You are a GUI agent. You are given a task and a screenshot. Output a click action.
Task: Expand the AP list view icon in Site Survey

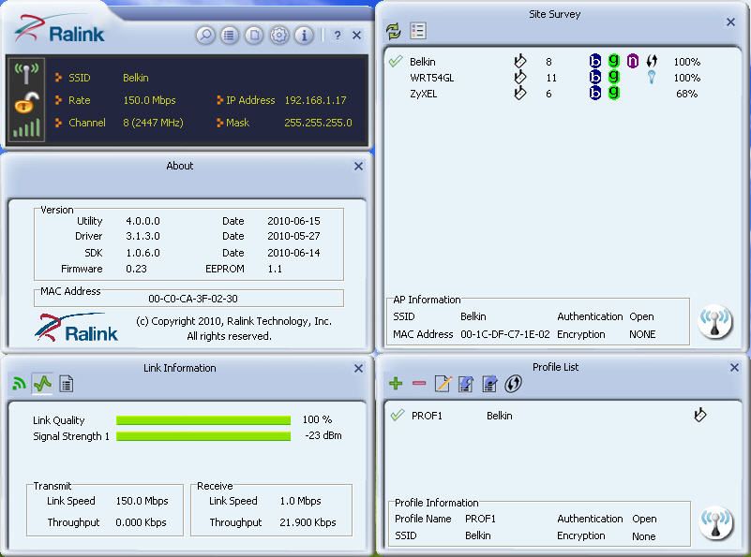click(417, 29)
